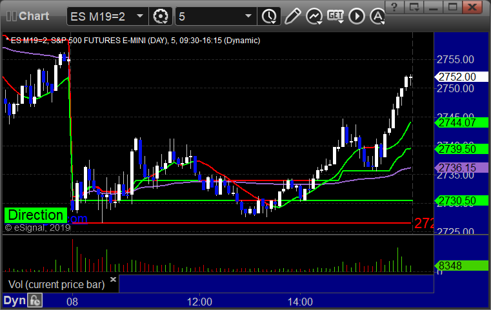
Task: Open the alerts 'A' icon
Action: pyautogui.click(x=377, y=15)
